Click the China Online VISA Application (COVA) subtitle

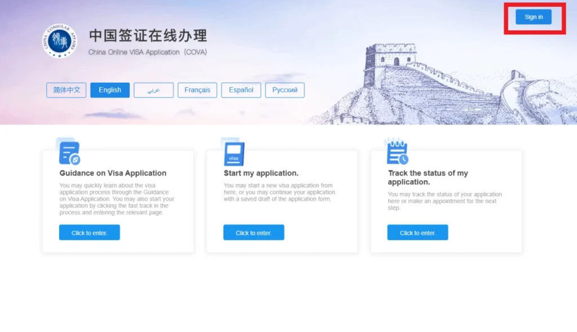[148, 52]
